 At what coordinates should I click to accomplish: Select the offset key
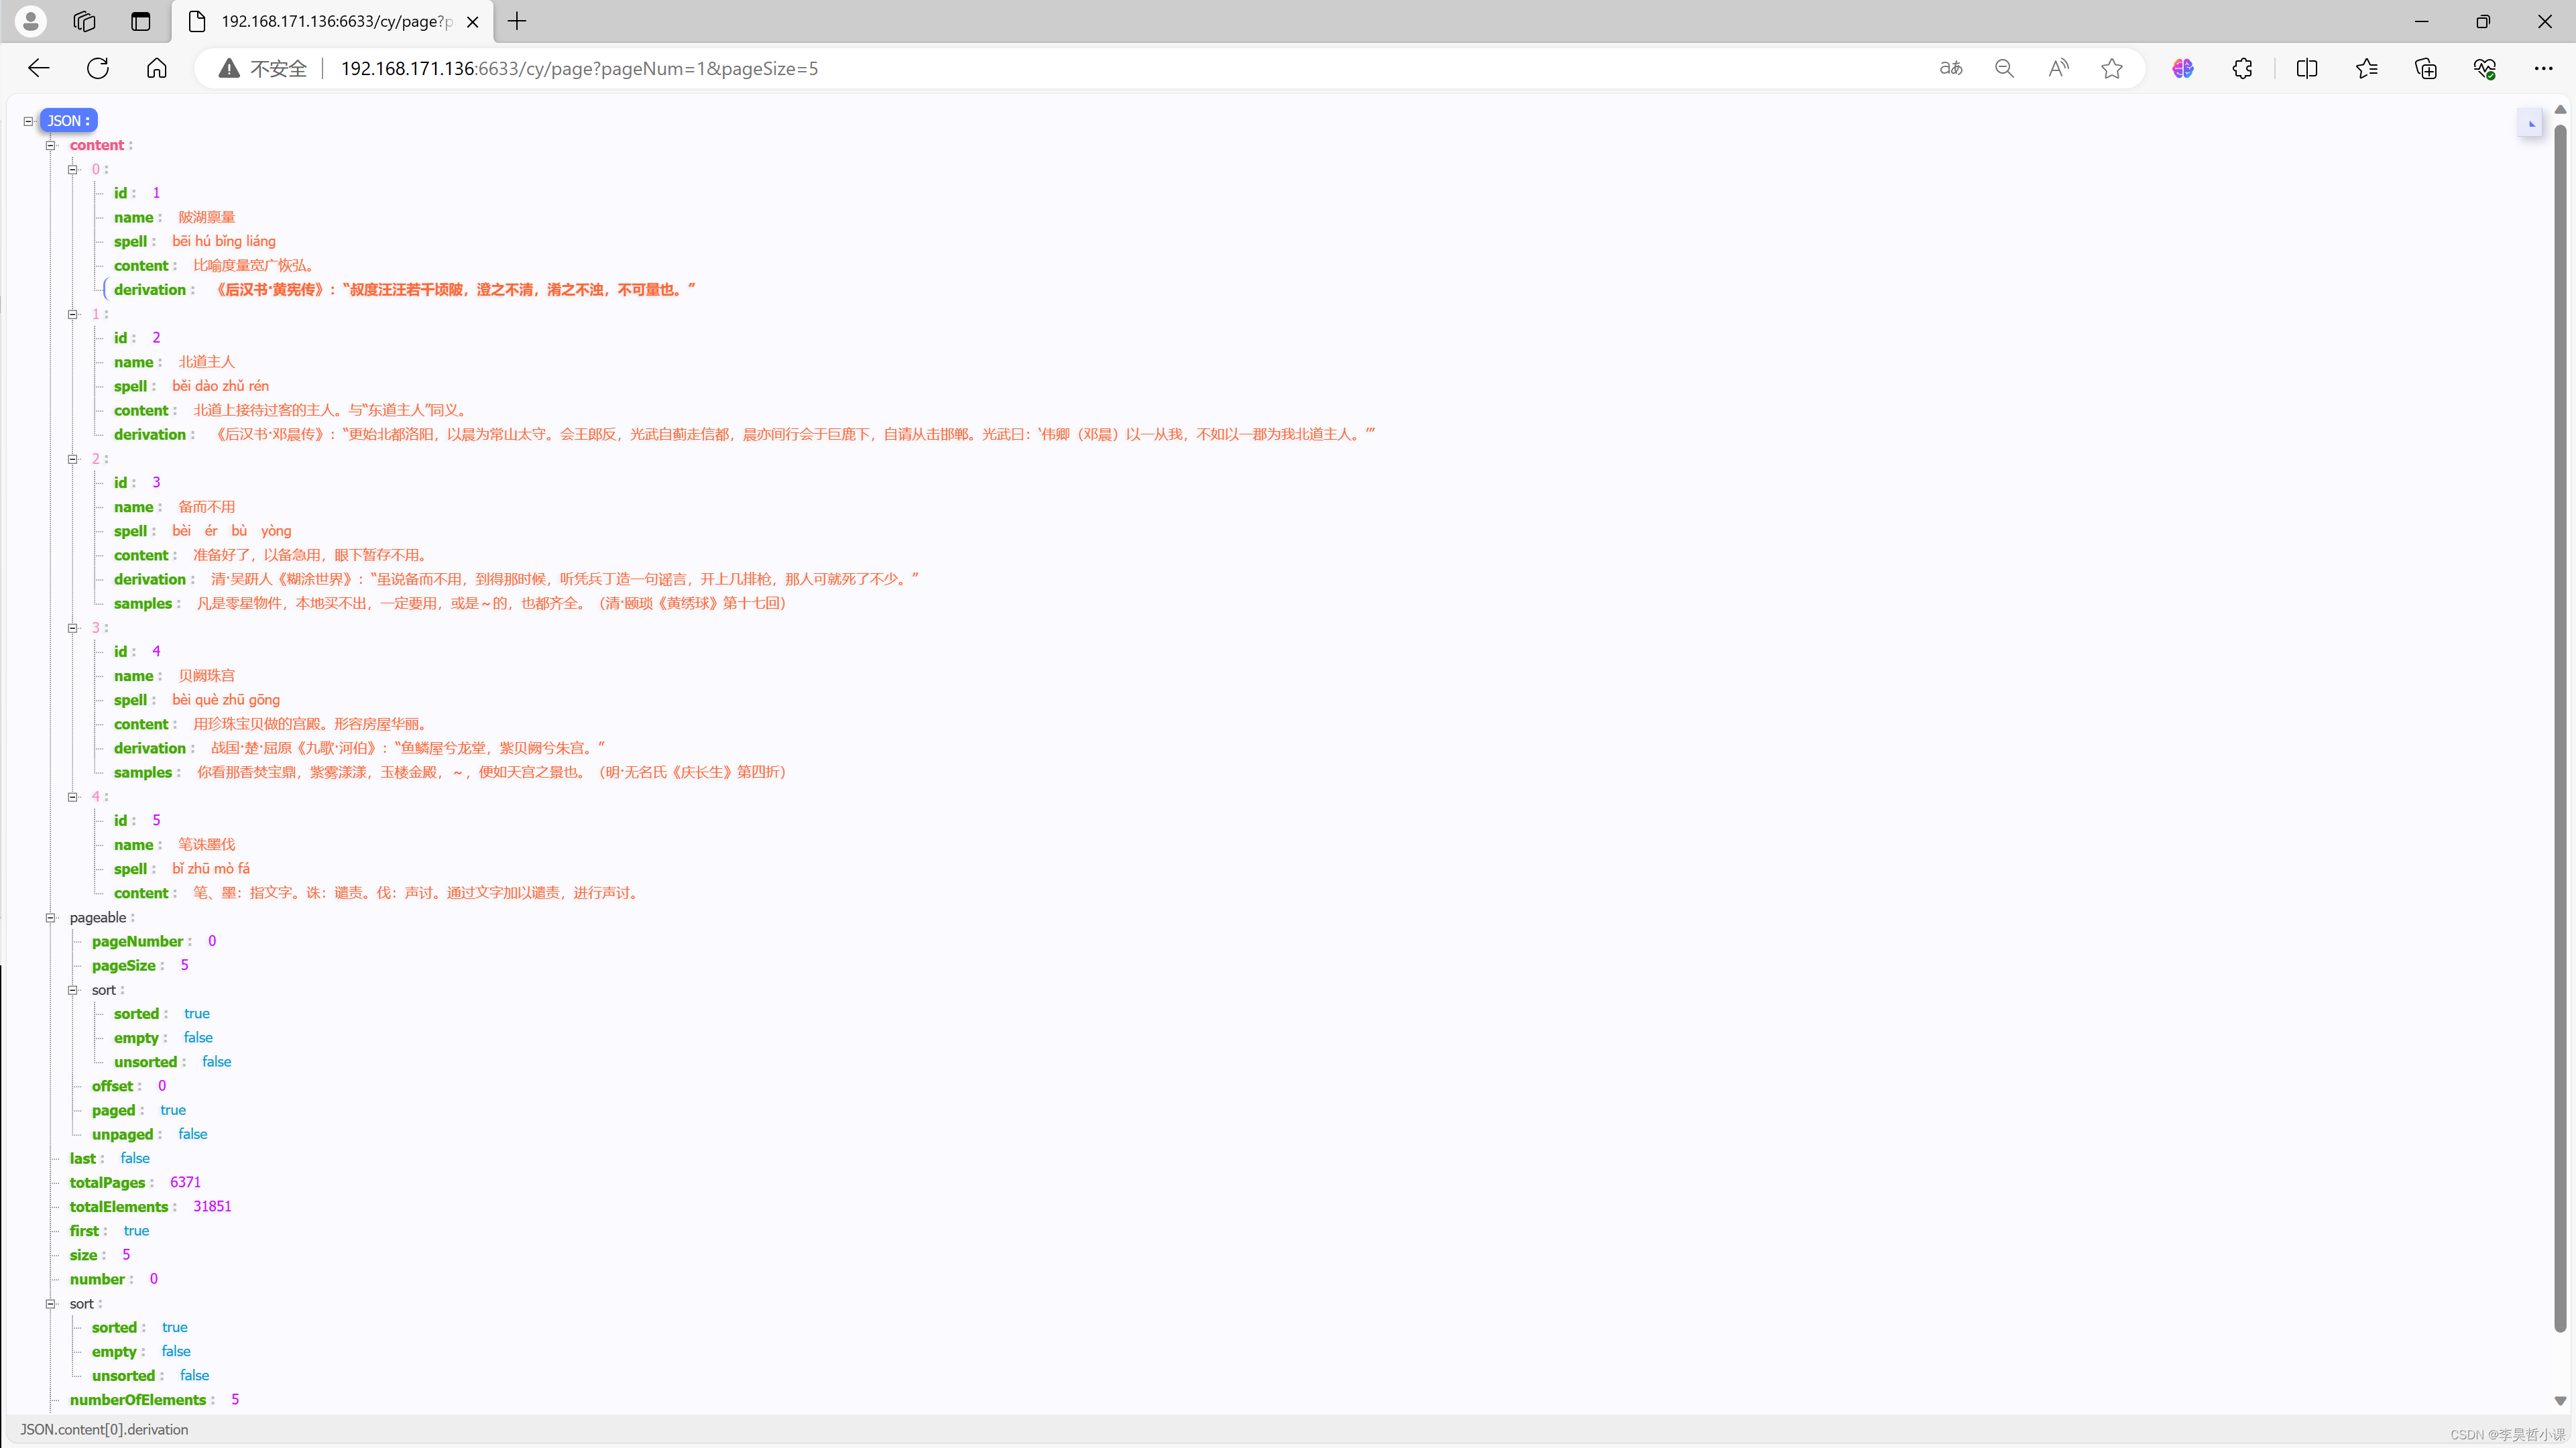[112, 1086]
